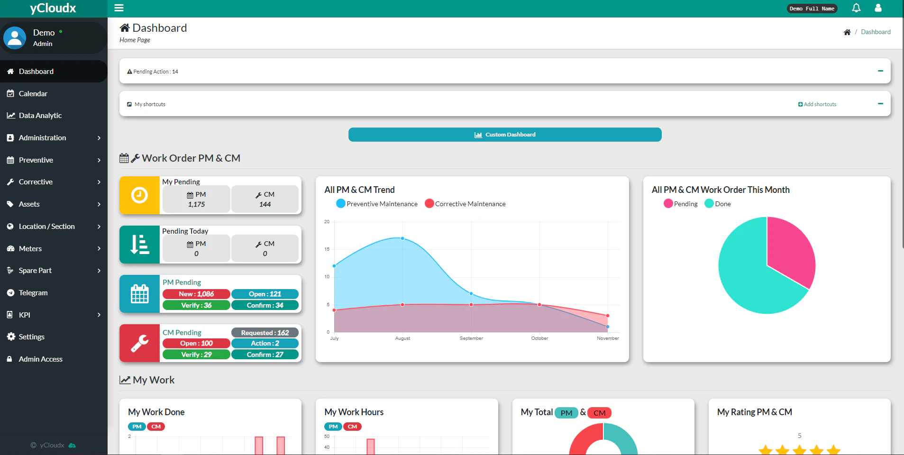Open the Telegram section icon
The image size is (904, 455).
10,292
